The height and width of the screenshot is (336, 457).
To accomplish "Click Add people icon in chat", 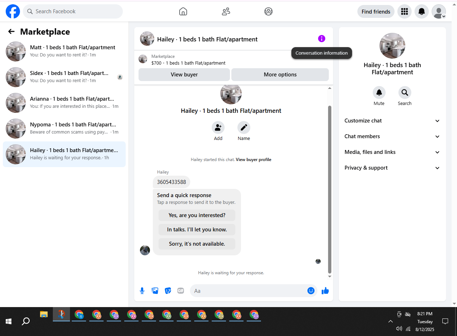I will (x=218, y=127).
